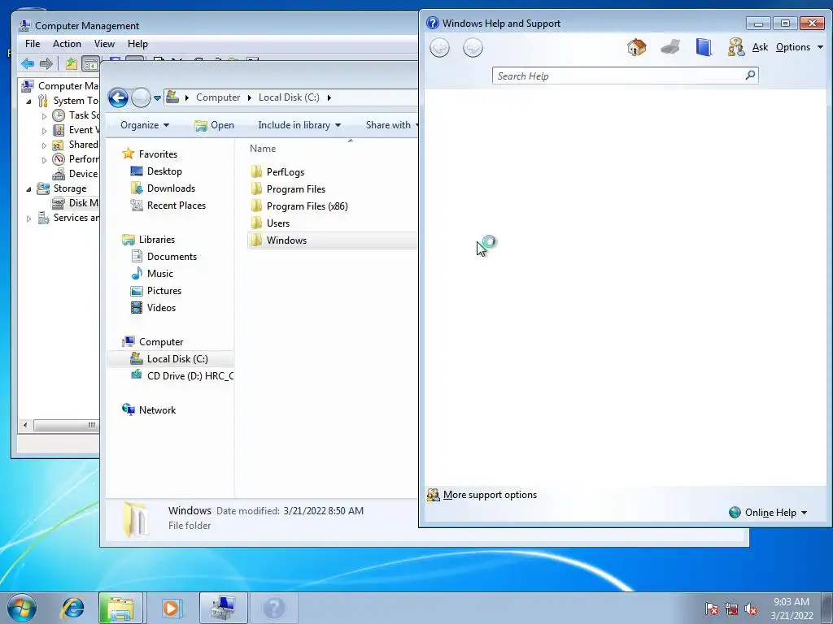Viewport: 833px width, 624px height.
Task: Click the Name column header
Action: pyautogui.click(x=263, y=149)
